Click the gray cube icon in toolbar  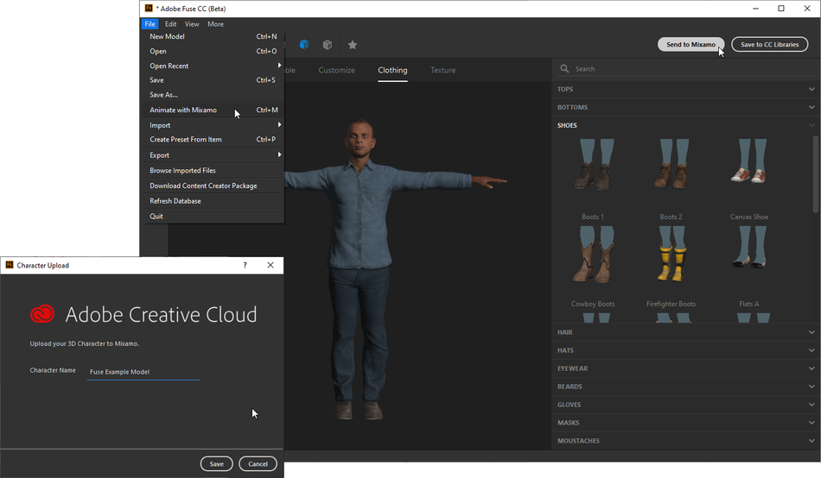tap(328, 45)
